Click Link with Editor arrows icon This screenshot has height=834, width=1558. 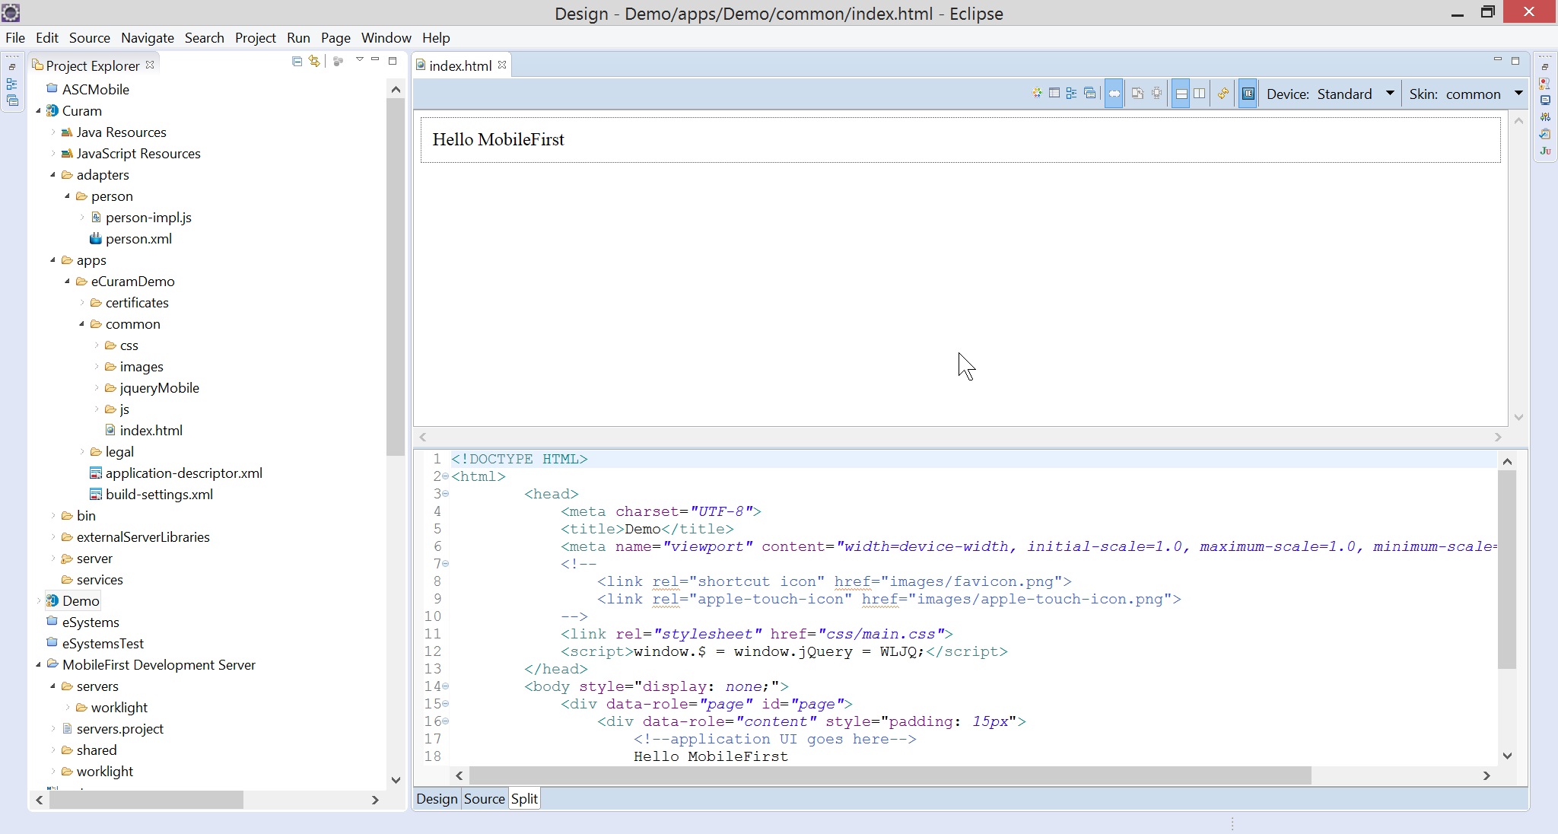pos(314,62)
